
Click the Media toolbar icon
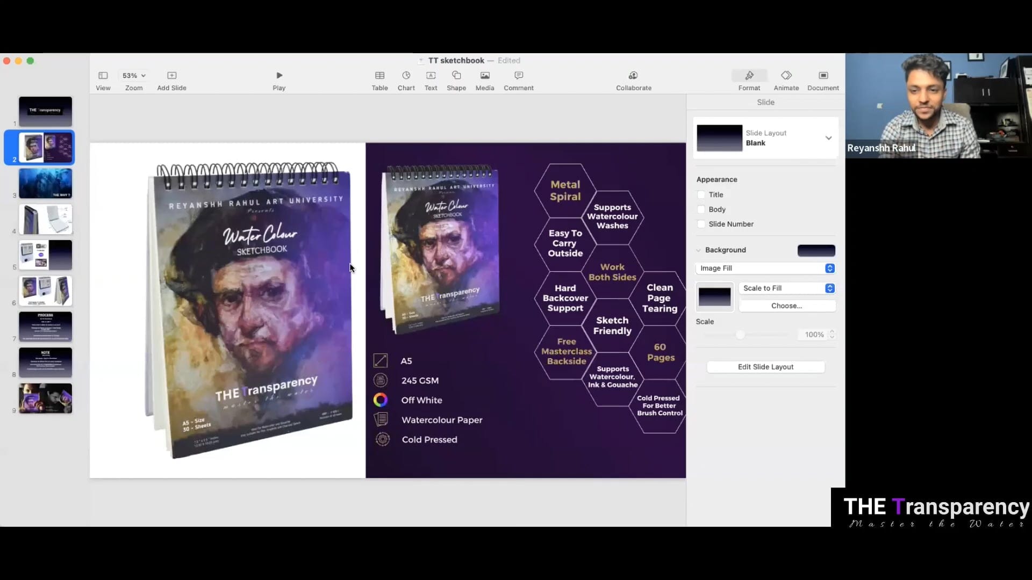point(485,76)
